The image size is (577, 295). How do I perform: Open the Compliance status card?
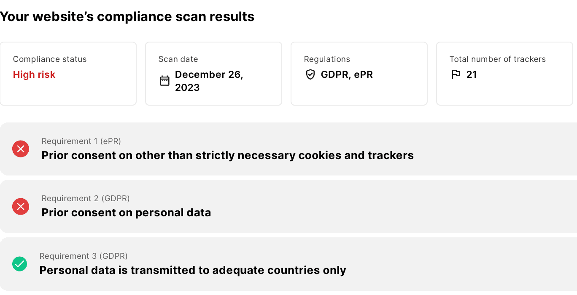(x=68, y=73)
